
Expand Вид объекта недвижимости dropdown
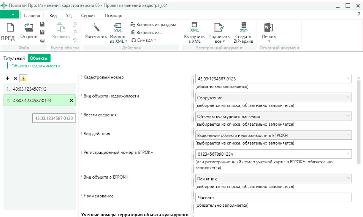349,98
